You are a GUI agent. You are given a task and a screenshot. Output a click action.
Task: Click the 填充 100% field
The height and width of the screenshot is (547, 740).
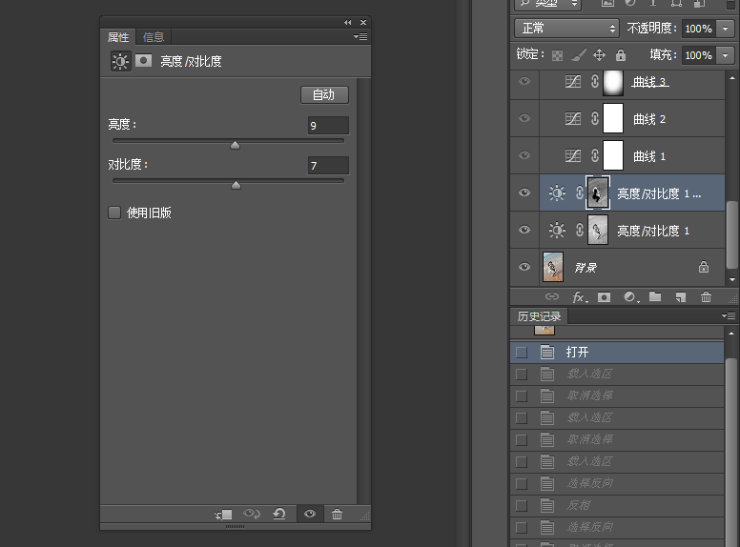tap(698, 55)
